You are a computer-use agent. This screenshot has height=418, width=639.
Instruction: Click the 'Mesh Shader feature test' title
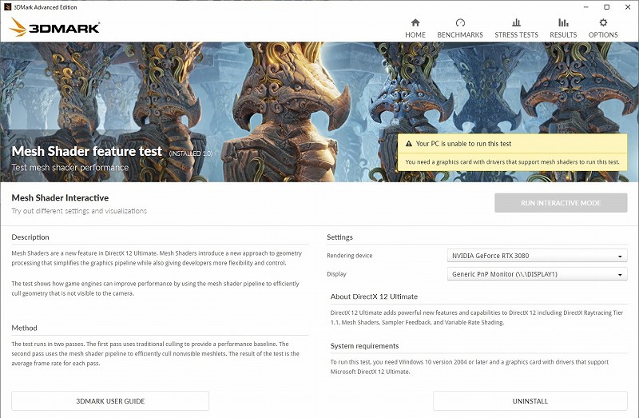coord(87,151)
